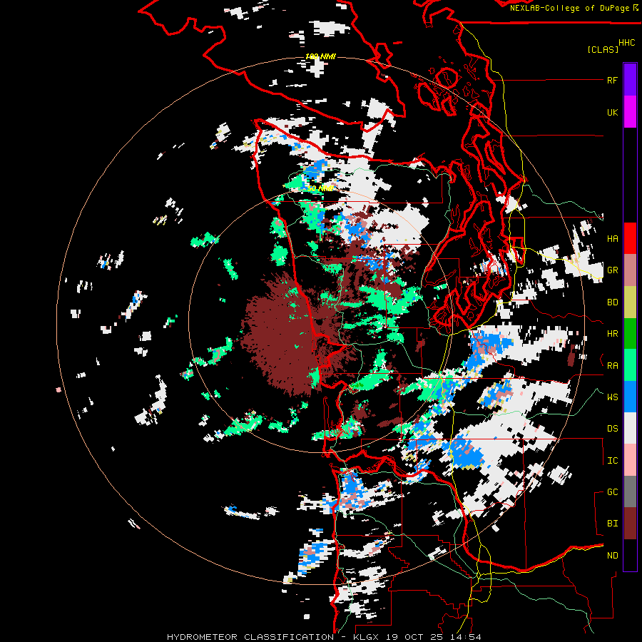
Task: Click the blue WS legend color swatch
Action: click(x=630, y=397)
